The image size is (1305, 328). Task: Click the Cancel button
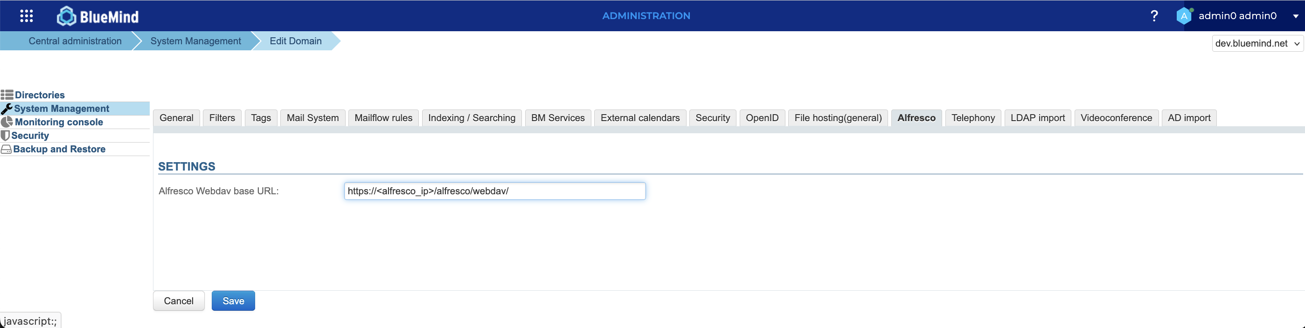click(x=178, y=301)
